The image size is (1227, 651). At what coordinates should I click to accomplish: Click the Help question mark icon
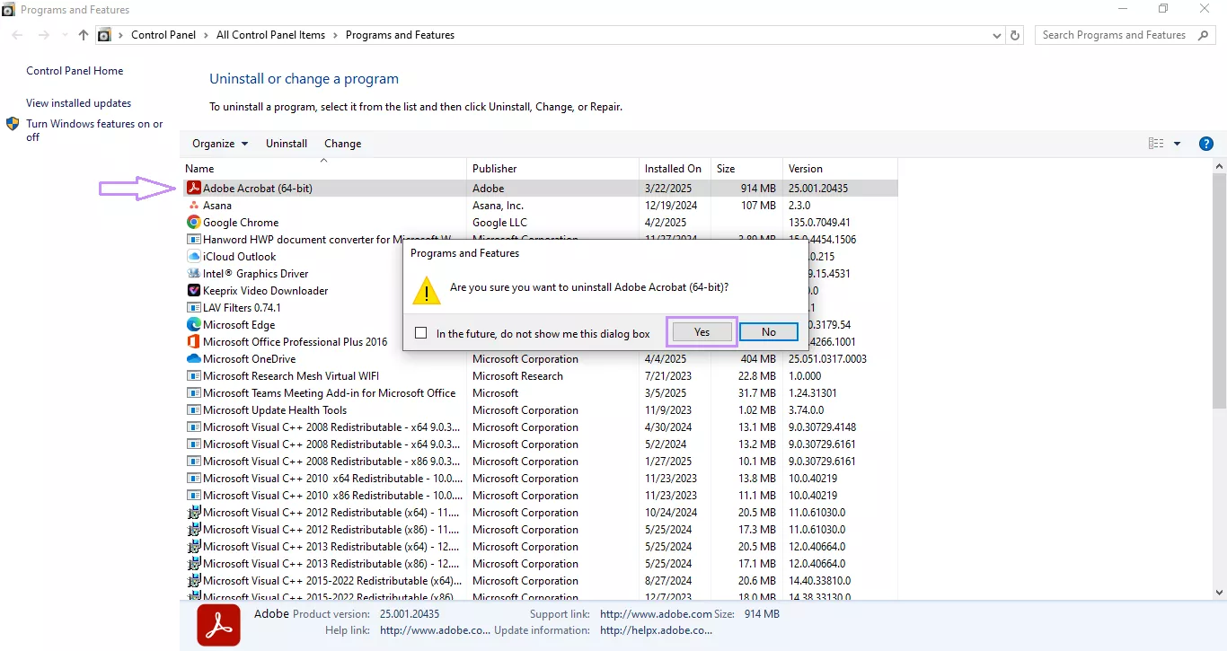click(x=1206, y=143)
